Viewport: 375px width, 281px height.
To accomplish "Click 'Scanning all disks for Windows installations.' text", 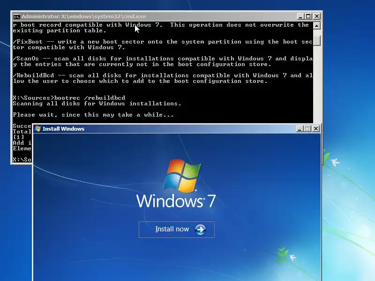I will pos(97,104).
